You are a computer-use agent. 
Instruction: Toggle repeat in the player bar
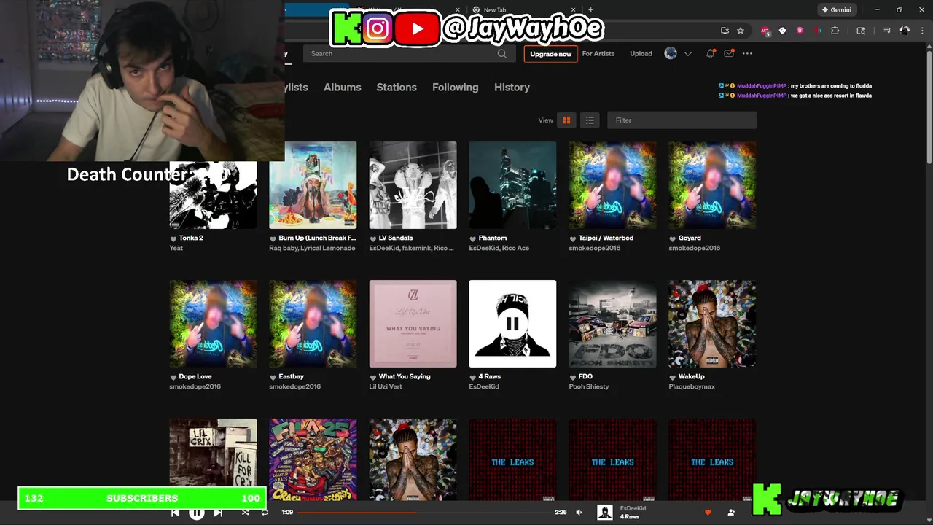click(265, 513)
